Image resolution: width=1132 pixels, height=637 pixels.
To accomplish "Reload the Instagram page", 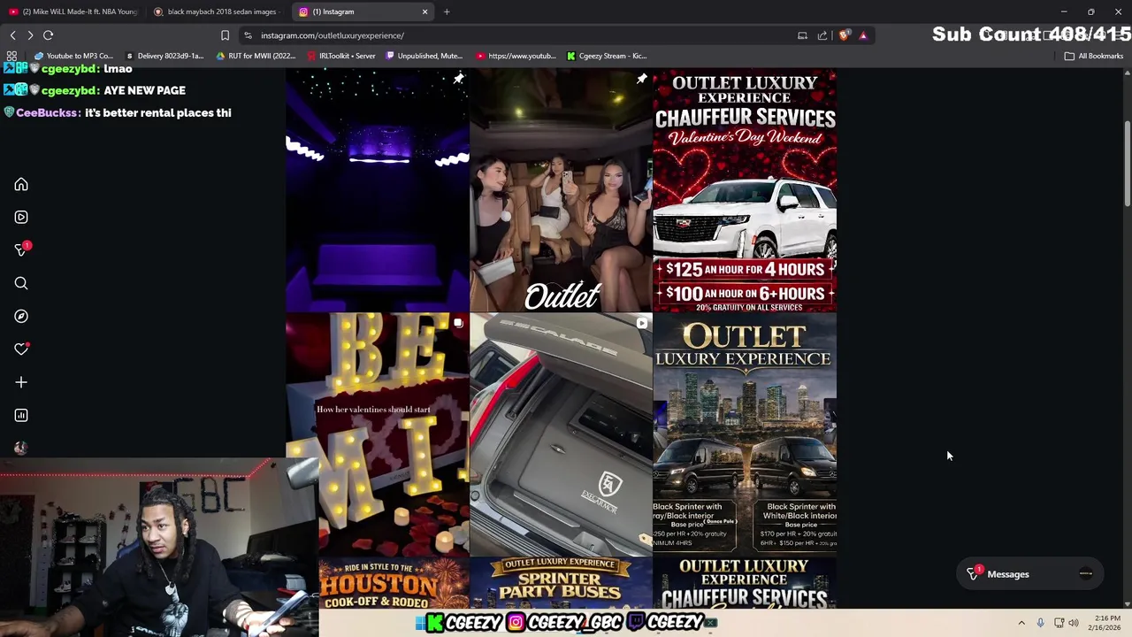I will point(49,35).
